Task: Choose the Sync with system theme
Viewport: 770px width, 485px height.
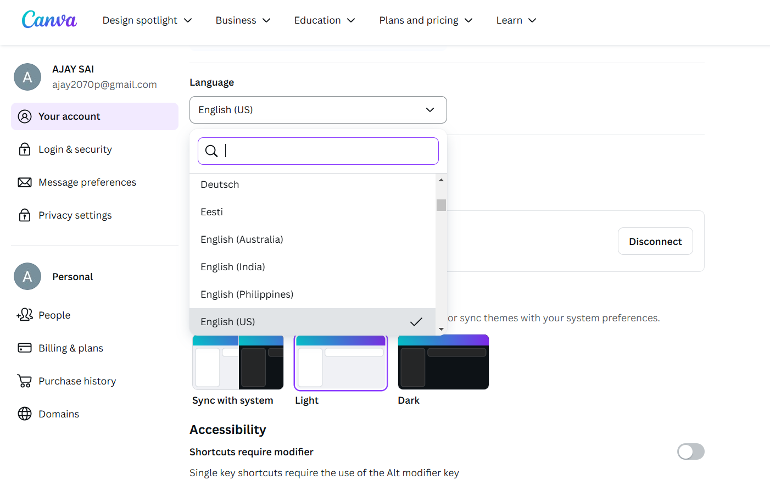Action: point(238,364)
